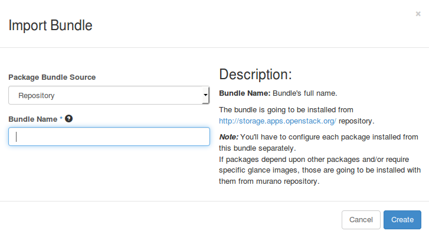Screen dimensions: 429x237
Task: Click the required asterisk beside Bundle Name
Action: click(x=61, y=119)
